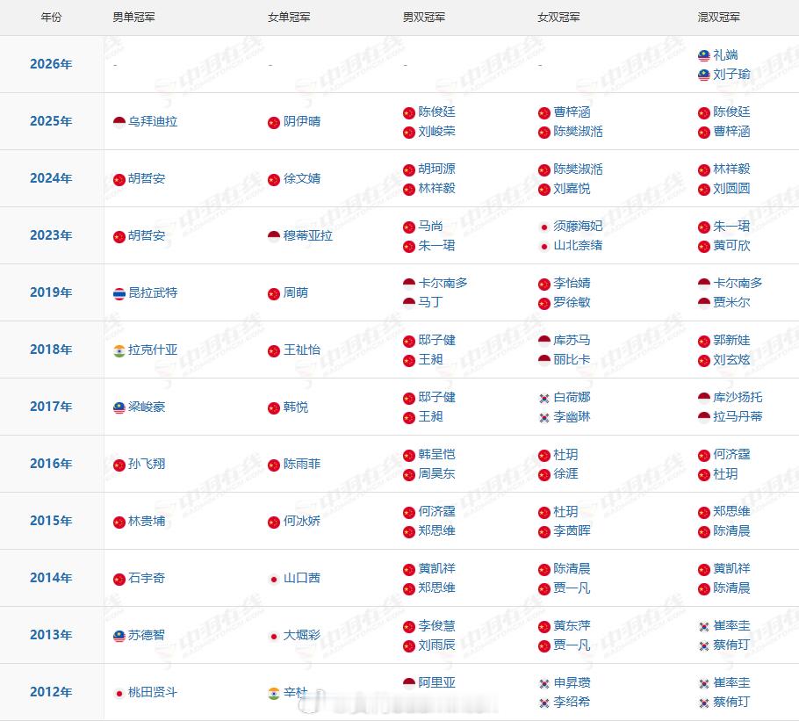The image size is (799, 721).
Task: Open the 2023年 year link
Action: (x=51, y=235)
